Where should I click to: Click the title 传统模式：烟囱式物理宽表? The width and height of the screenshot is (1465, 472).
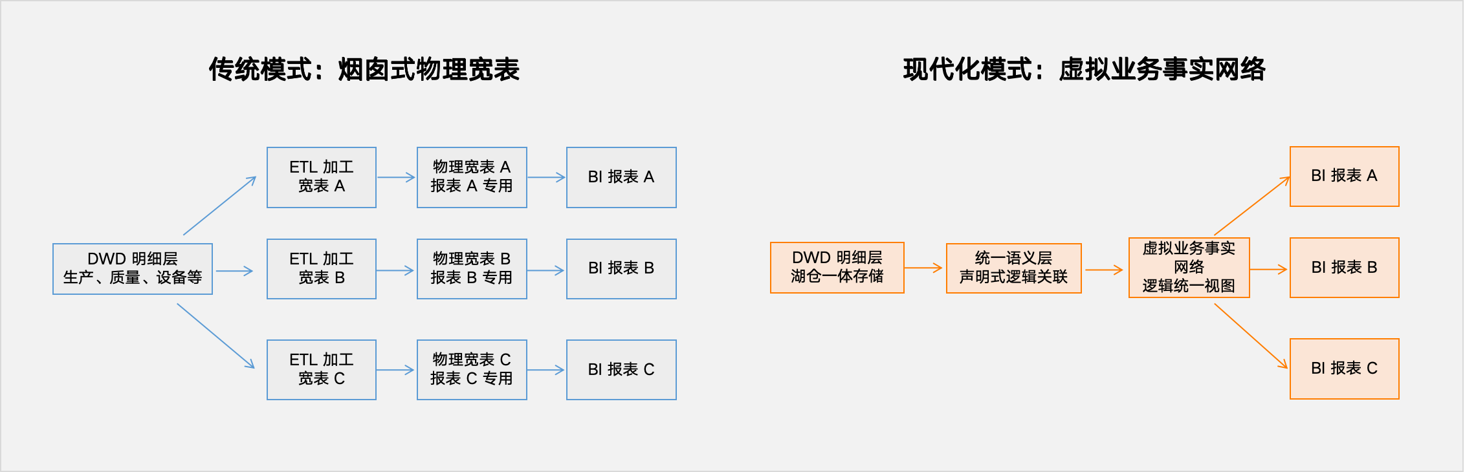364,70
